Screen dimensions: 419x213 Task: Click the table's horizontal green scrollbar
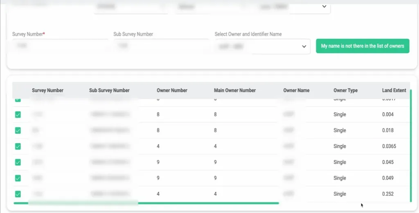pyautogui.click(x=146, y=203)
